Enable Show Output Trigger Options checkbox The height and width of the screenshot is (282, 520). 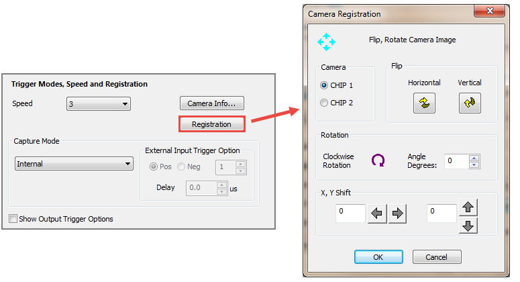(13, 219)
